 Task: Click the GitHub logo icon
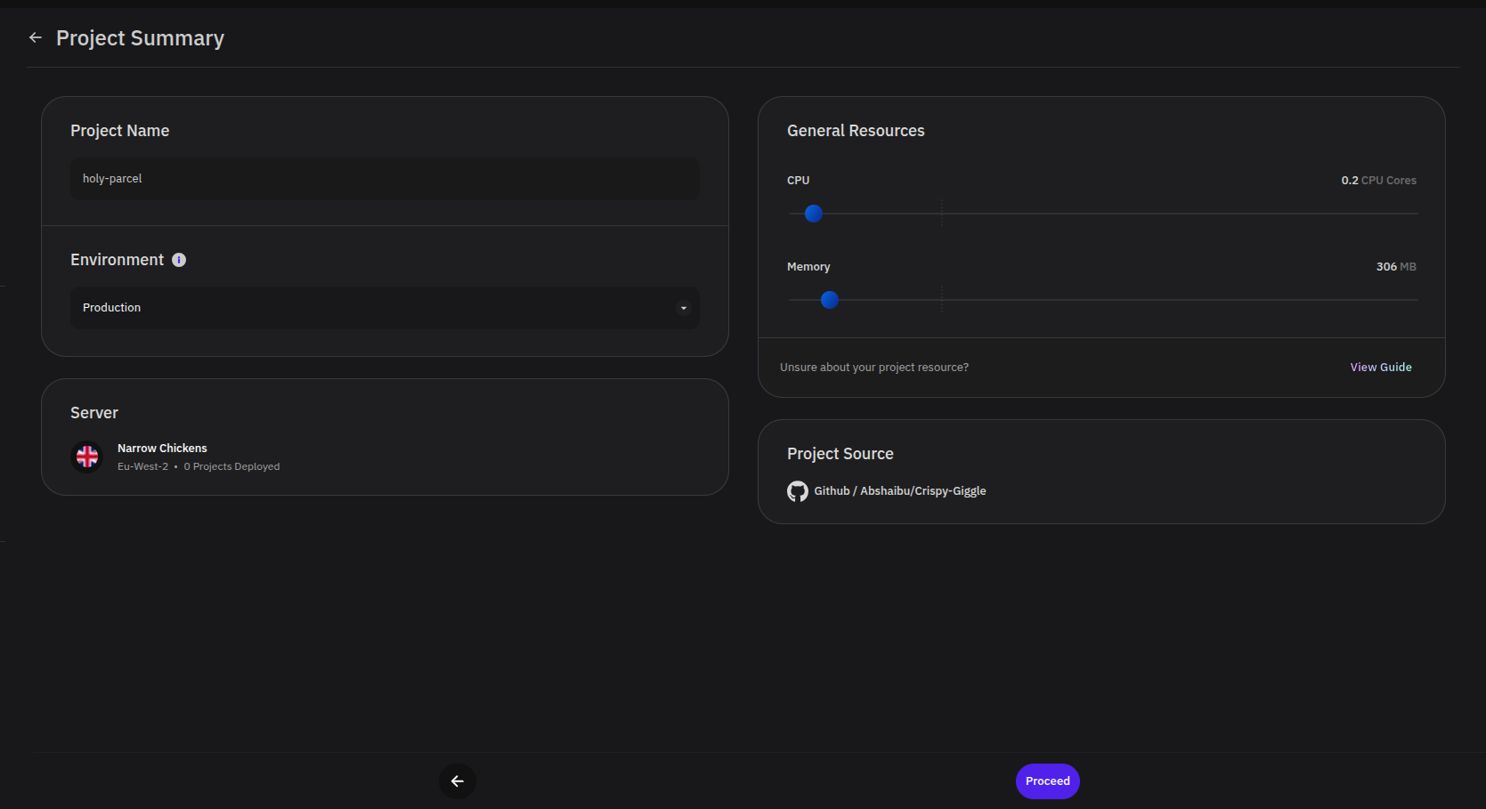pos(798,491)
